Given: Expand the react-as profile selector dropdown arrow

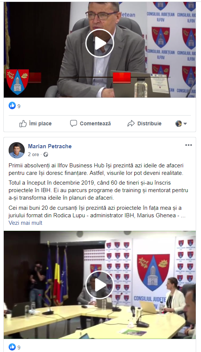Looking at the screenshot, I should (x=185, y=124).
